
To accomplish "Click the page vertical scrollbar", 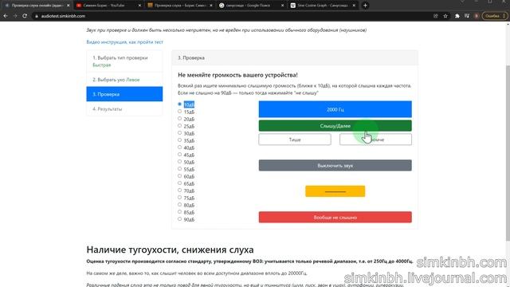I will (x=508, y=153).
